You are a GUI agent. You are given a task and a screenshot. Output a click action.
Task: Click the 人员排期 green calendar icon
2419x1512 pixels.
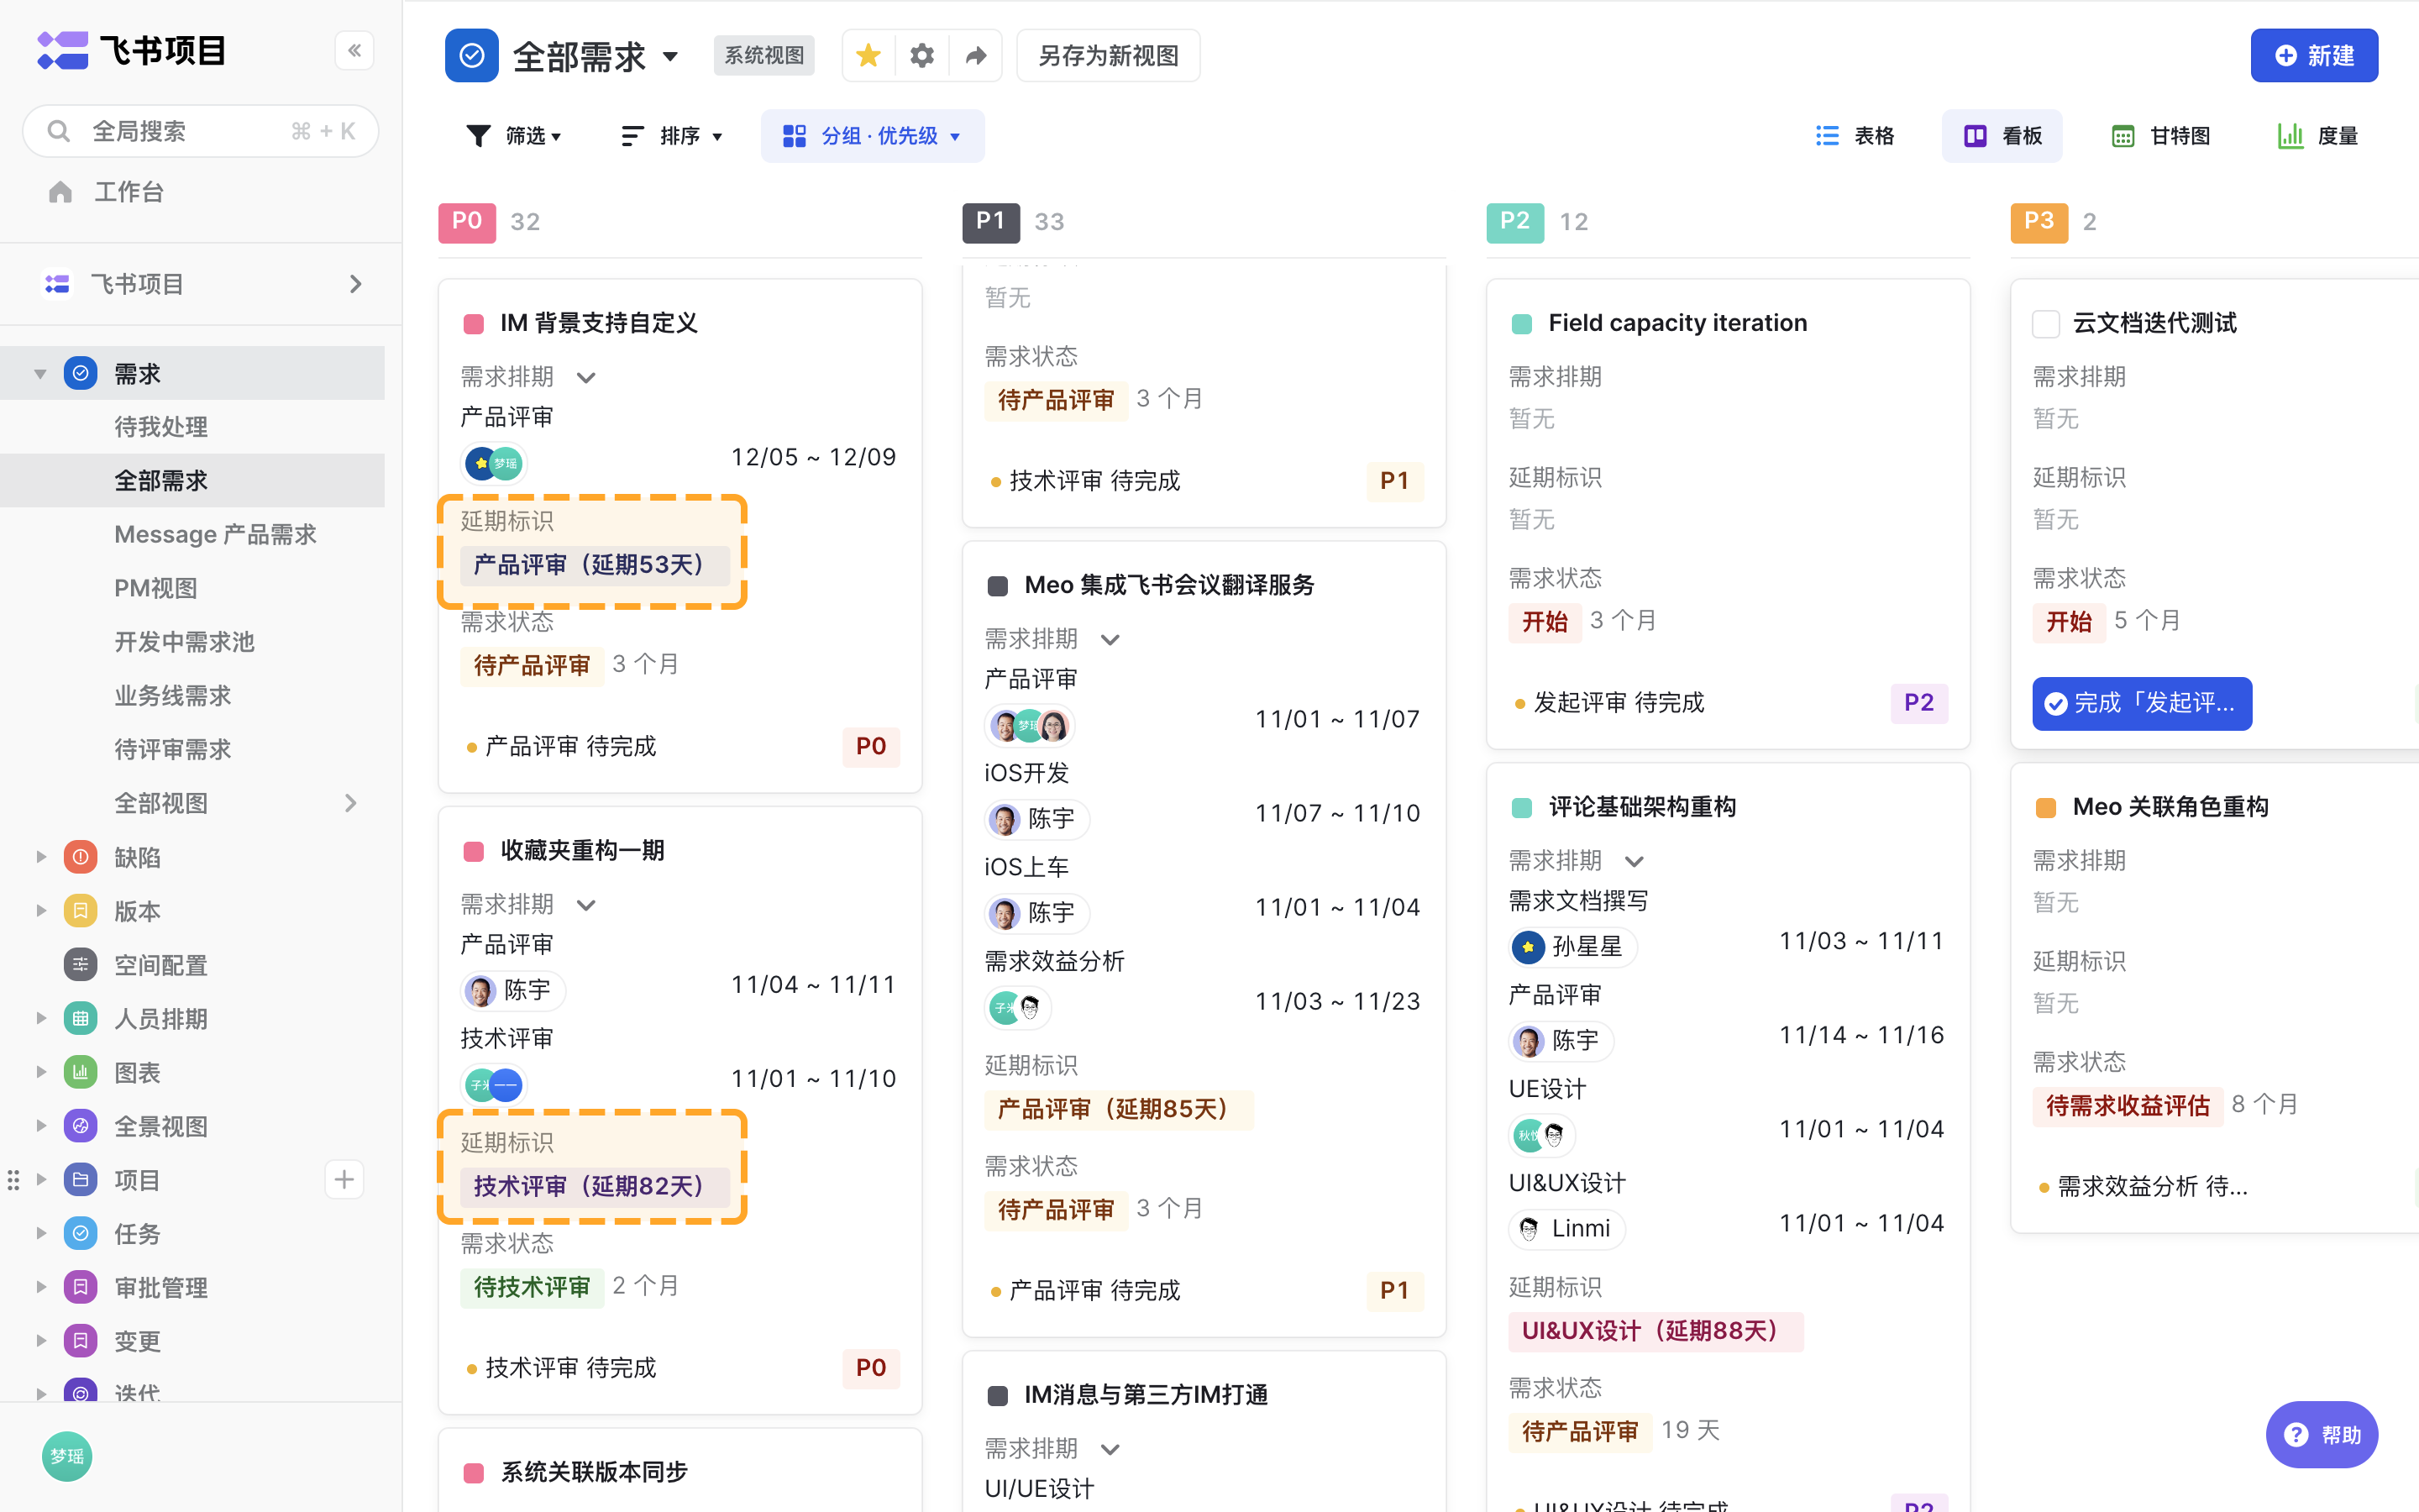tap(81, 1019)
